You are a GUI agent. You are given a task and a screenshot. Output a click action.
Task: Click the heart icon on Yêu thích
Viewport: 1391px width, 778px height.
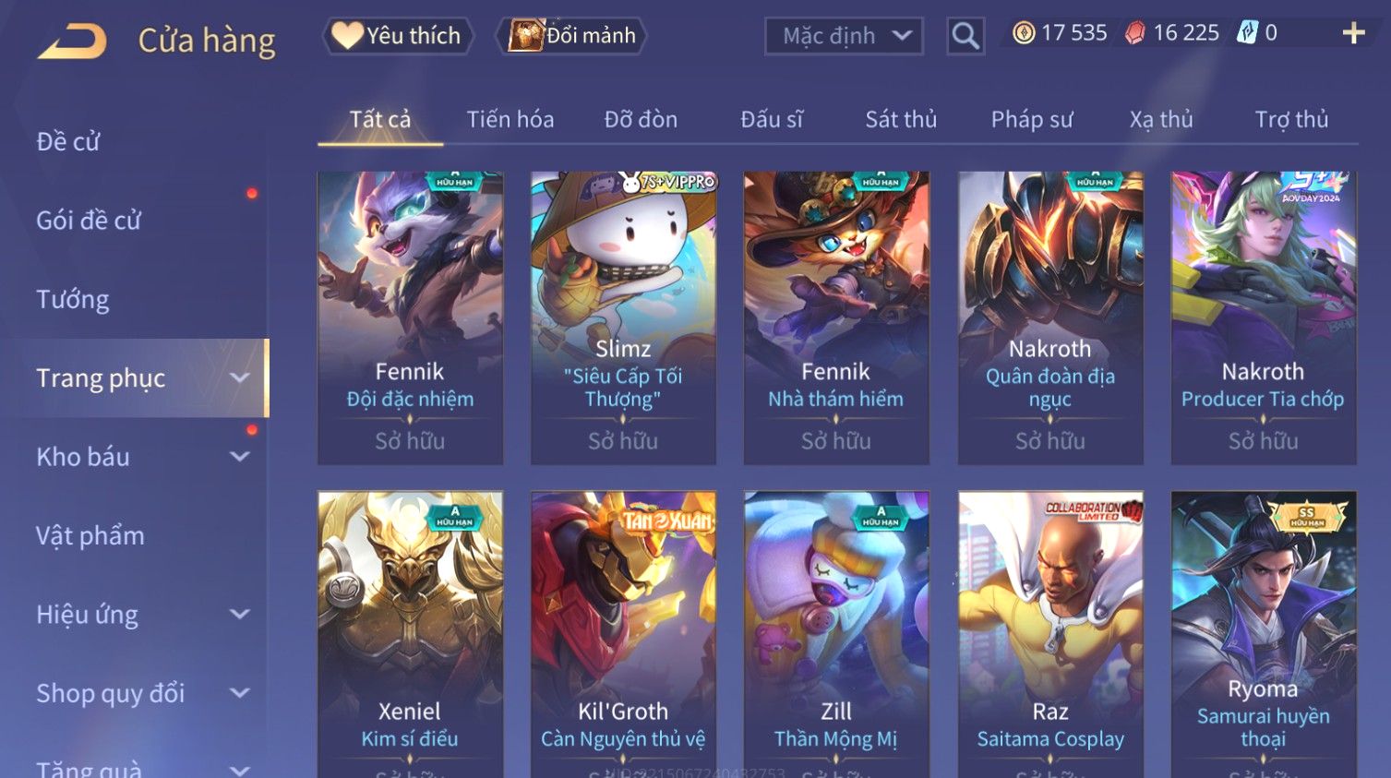coord(347,35)
